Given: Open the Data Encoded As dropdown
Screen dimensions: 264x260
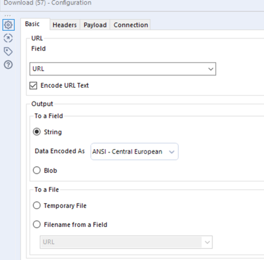Looking at the screenshot, I should pyautogui.click(x=135, y=152).
